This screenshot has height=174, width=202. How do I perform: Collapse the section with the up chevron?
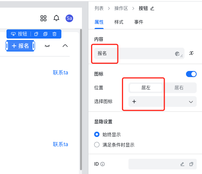(65, 46)
